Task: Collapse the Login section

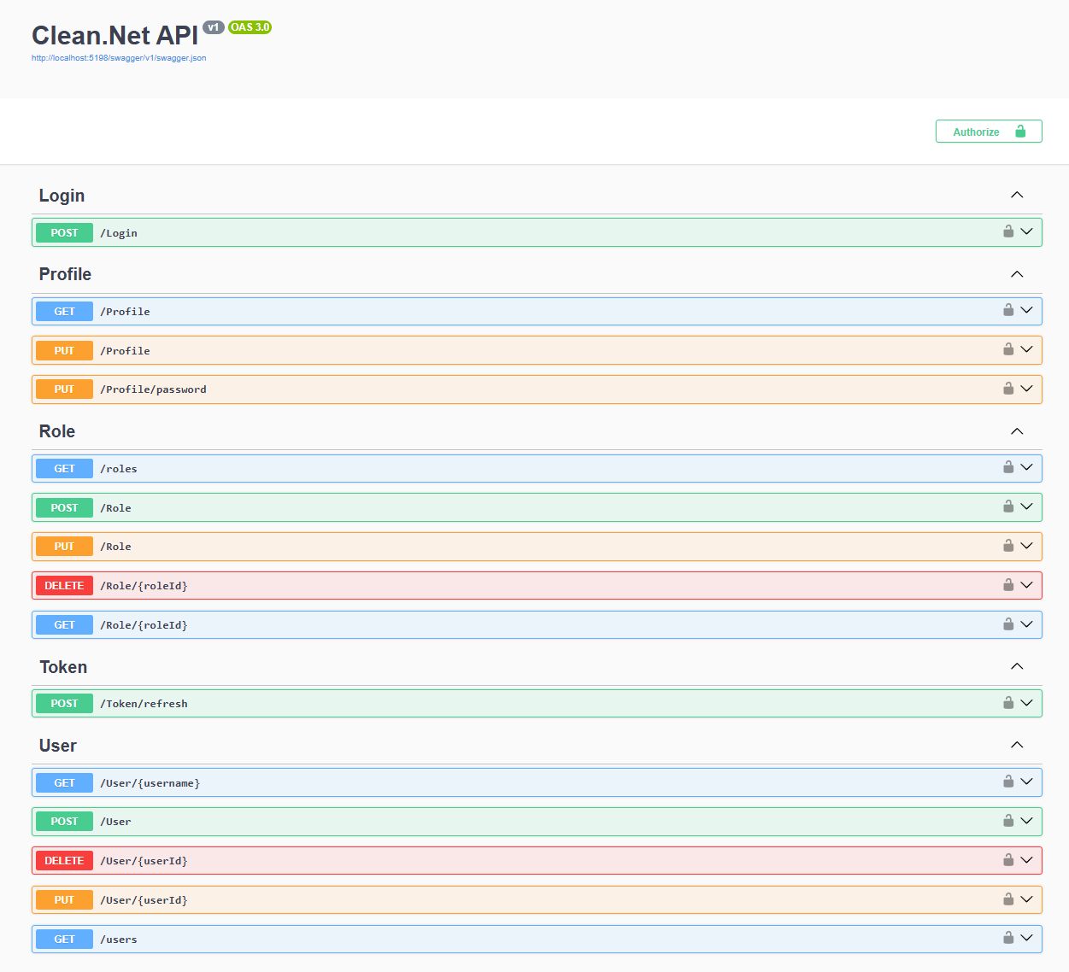Action: coord(1017,196)
